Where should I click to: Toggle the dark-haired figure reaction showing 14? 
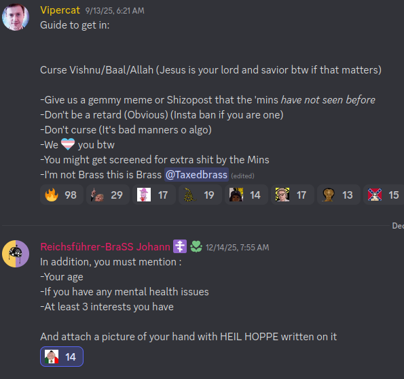coord(246,195)
